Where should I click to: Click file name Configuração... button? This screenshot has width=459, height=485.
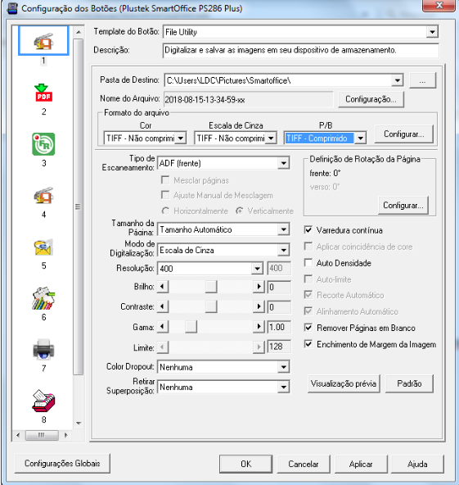(371, 99)
